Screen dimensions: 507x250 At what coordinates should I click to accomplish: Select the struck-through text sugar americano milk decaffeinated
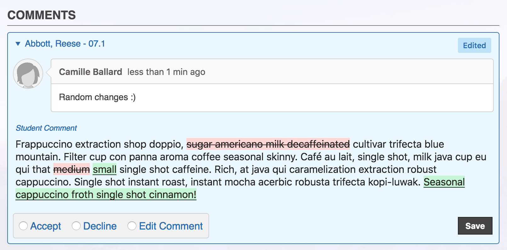pyautogui.click(x=268, y=144)
